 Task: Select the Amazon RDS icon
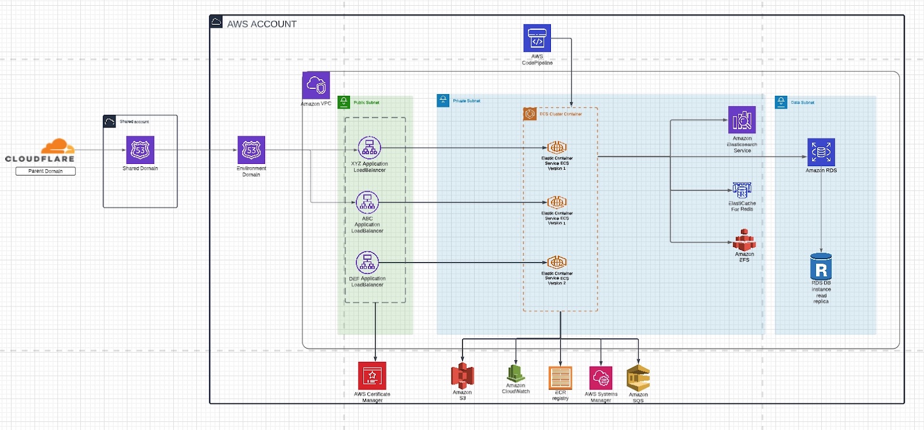tap(821, 152)
